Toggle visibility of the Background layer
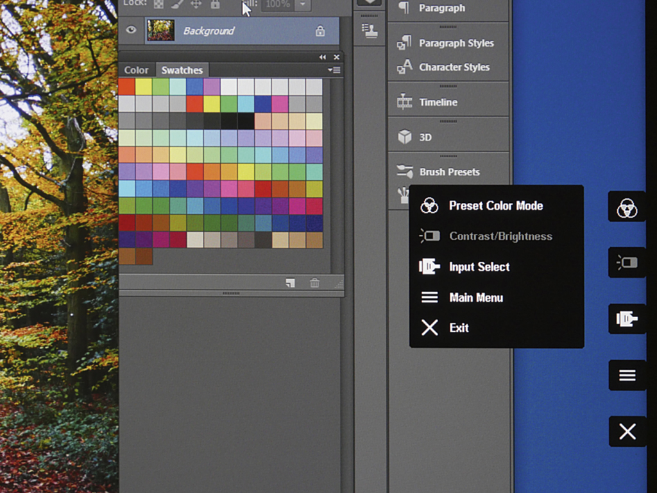The width and height of the screenshot is (657, 493). pos(131,30)
